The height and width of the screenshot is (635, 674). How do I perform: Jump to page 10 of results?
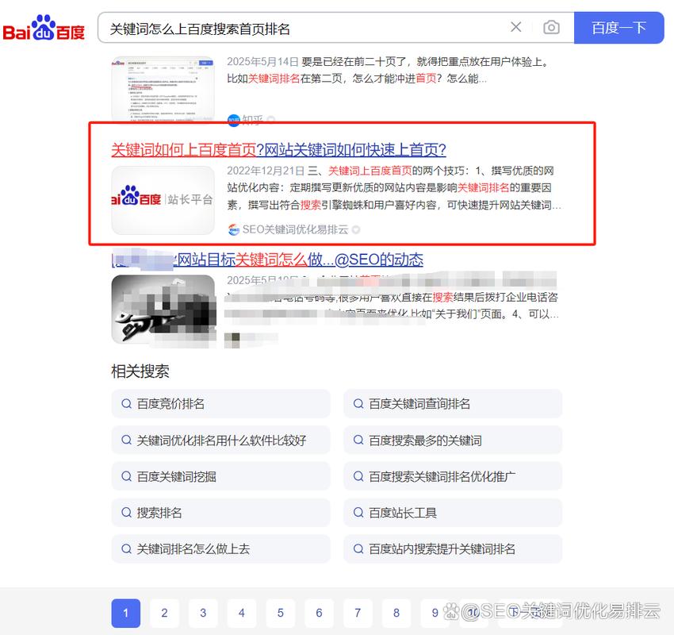pos(473,613)
